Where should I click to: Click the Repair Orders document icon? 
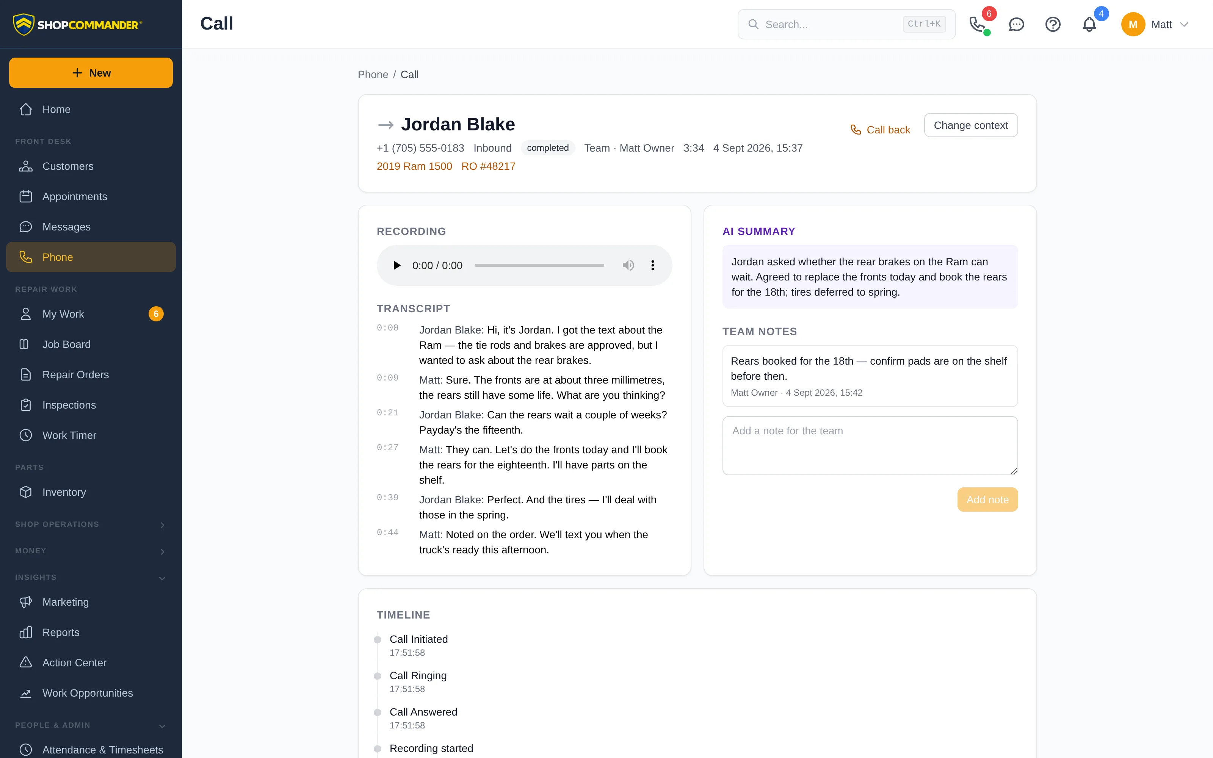pos(25,374)
